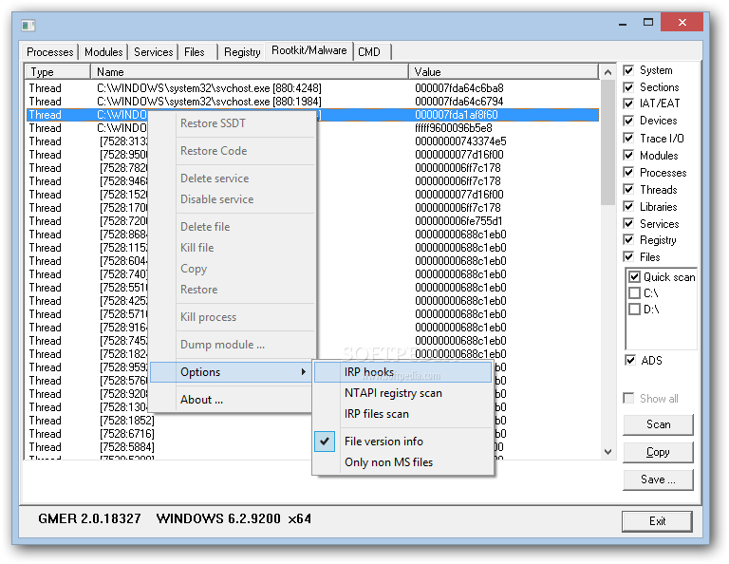The width and height of the screenshot is (729, 564).
Task: Toggle the System checkbox
Action: coord(628,70)
